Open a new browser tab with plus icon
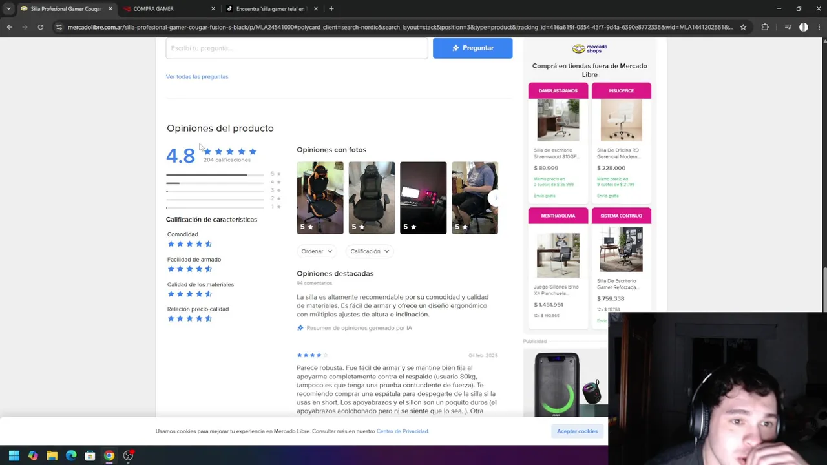 (x=331, y=8)
